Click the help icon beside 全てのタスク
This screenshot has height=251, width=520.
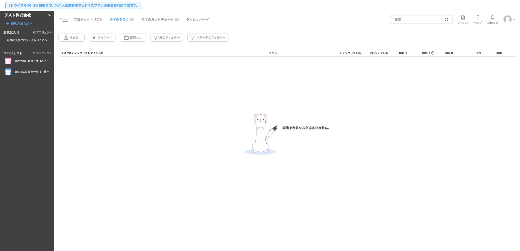[132, 19]
